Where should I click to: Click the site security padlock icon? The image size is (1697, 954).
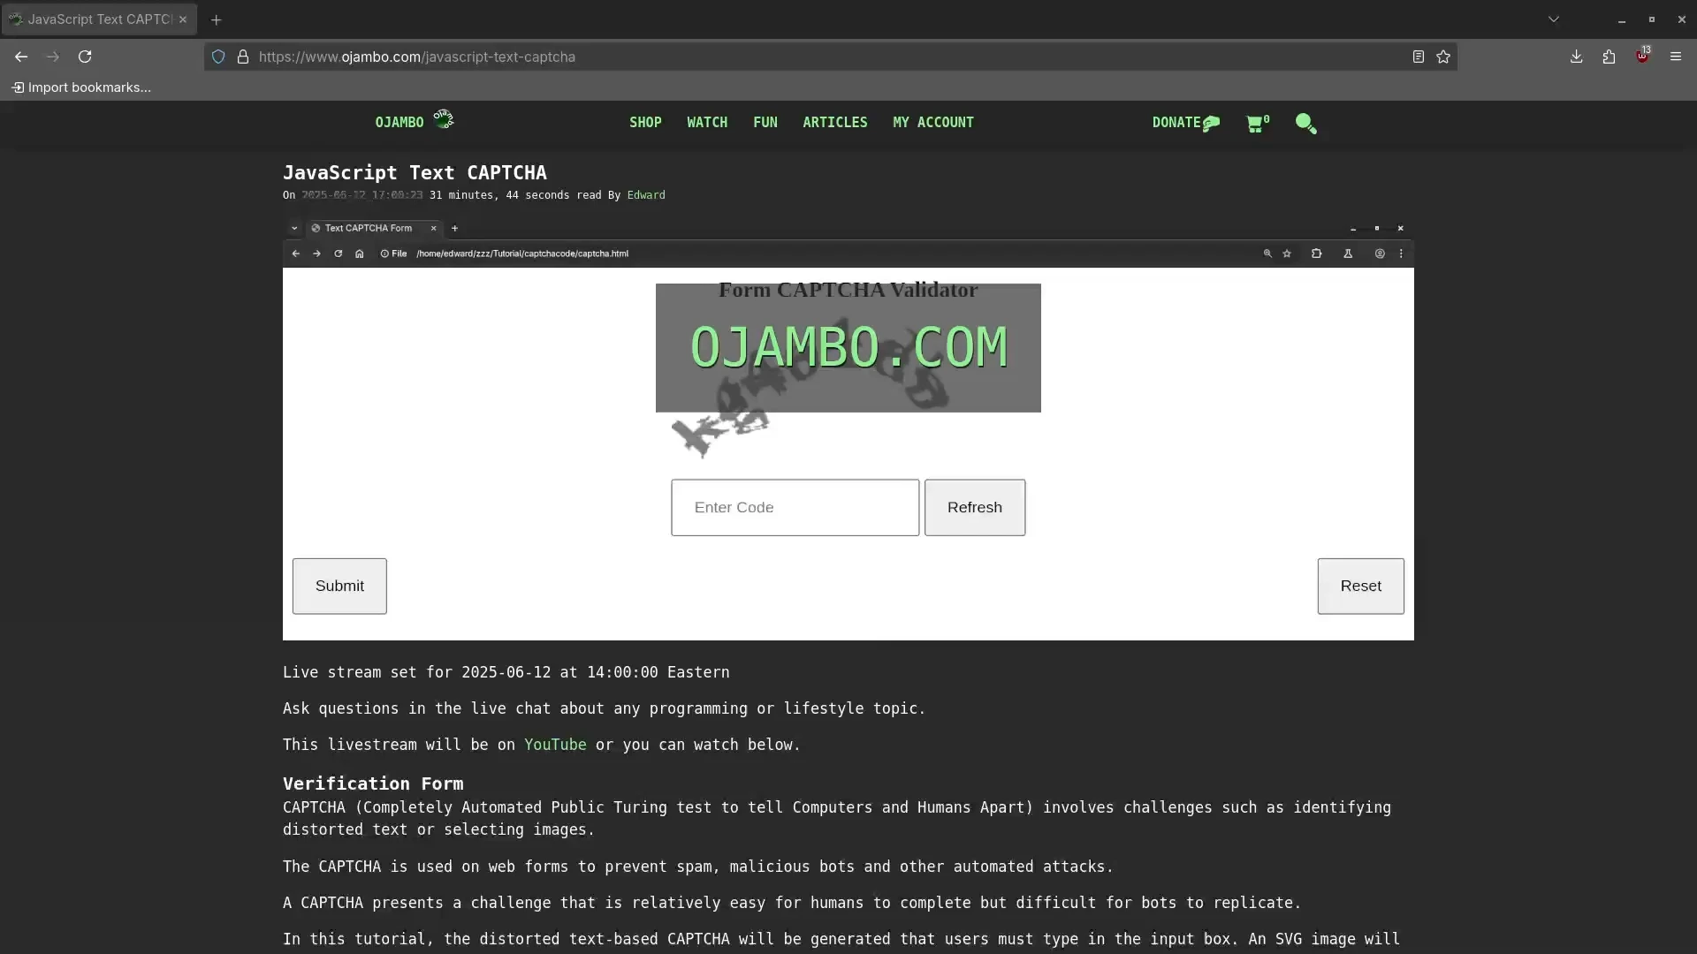243,57
